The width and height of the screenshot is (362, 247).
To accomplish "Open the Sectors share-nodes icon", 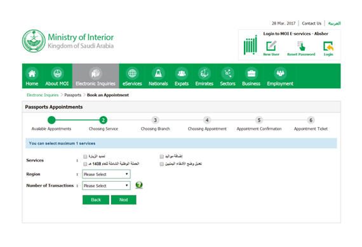I will pyautogui.click(x=227, y=74).
